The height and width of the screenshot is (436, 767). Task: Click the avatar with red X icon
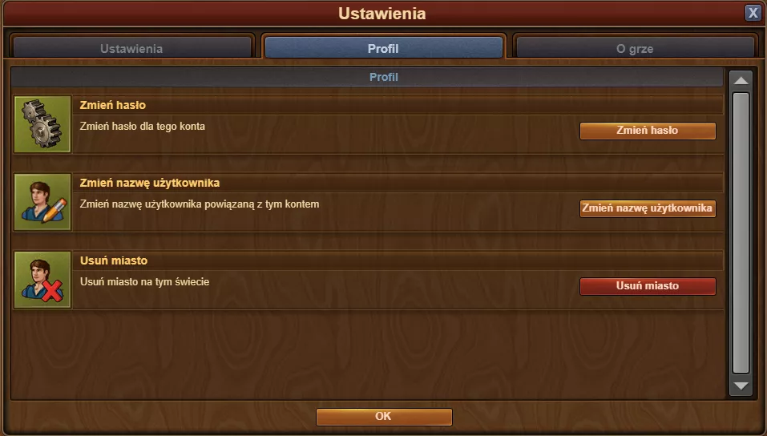coord(42,280)
